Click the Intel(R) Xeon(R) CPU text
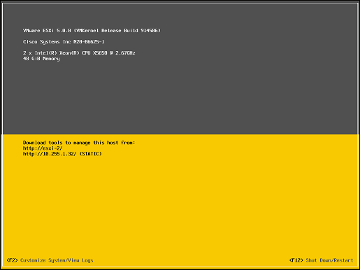Viewport: 360px width, 270px height. pos(63,53)
